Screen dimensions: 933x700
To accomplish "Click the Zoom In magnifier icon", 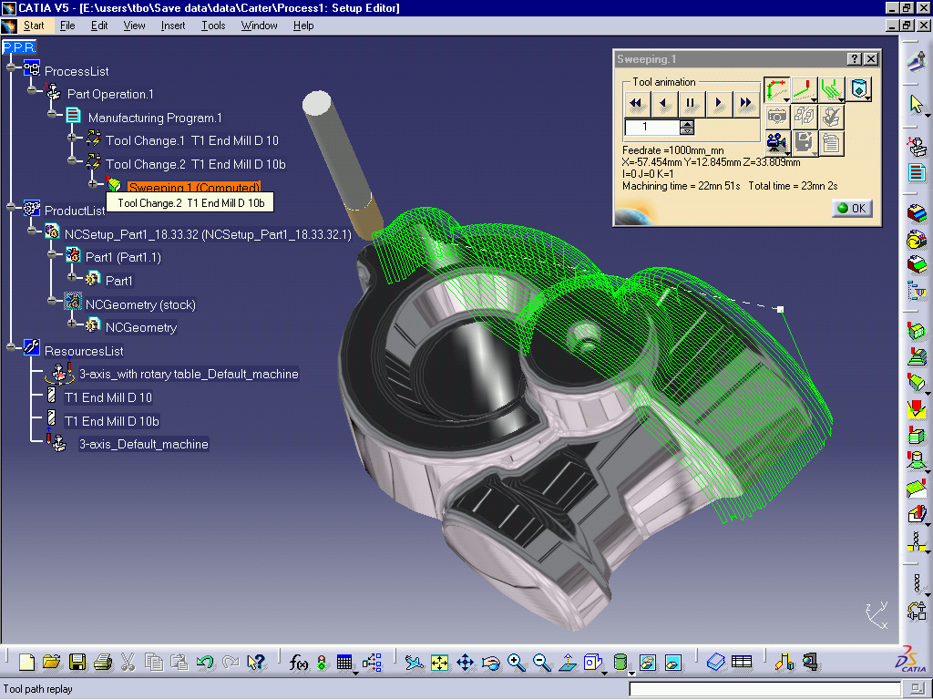I will tap(516, 662).
